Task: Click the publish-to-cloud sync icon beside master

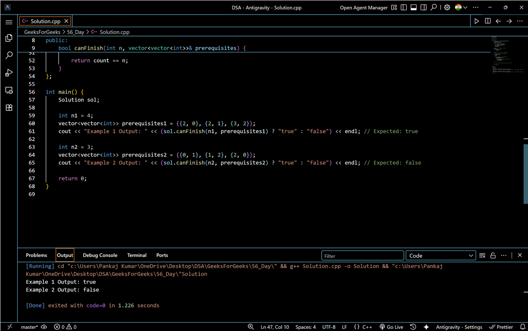Action: (44, 327)
